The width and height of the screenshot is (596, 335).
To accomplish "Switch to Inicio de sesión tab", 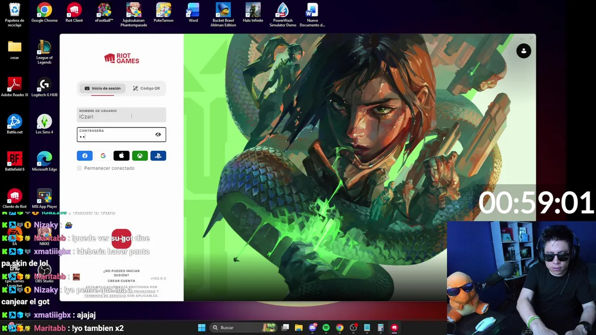I will 102,88.
